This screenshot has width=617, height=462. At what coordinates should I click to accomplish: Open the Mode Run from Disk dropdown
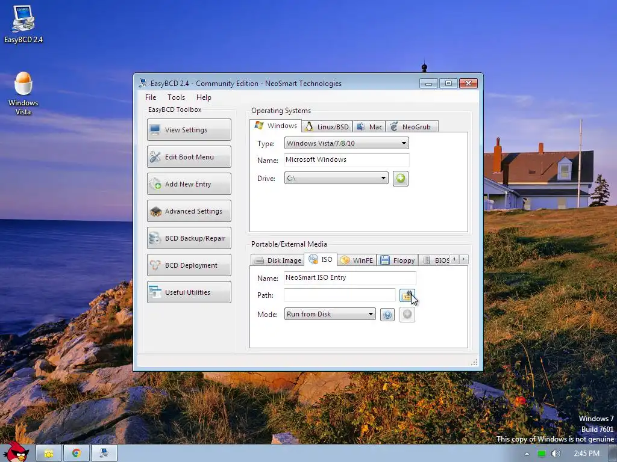[x=330, y=314]
